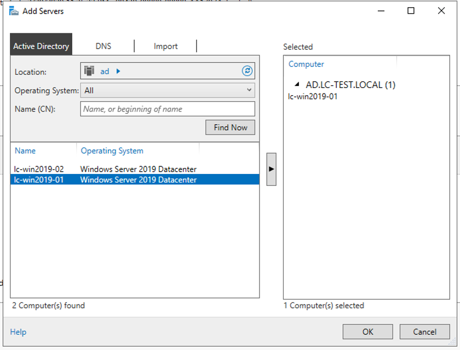Switch to the DNS tab
460x350 pixels.
(104, 46)
